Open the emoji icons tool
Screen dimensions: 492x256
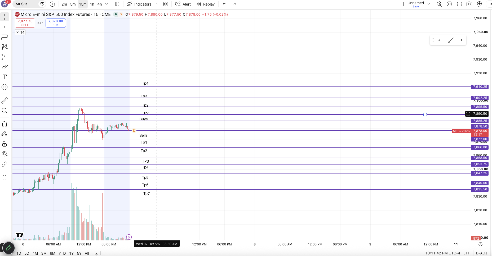tap(5, 87)
